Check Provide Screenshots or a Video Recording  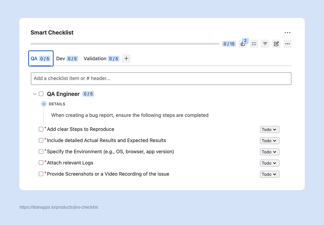41,174
